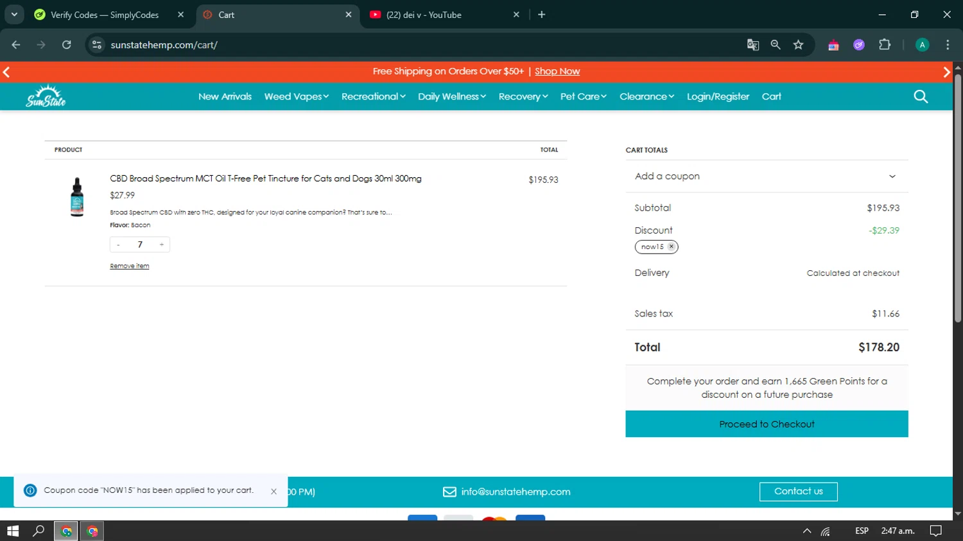Click the quantity field showing 7

pyautogui.click(x=140, y=245)
